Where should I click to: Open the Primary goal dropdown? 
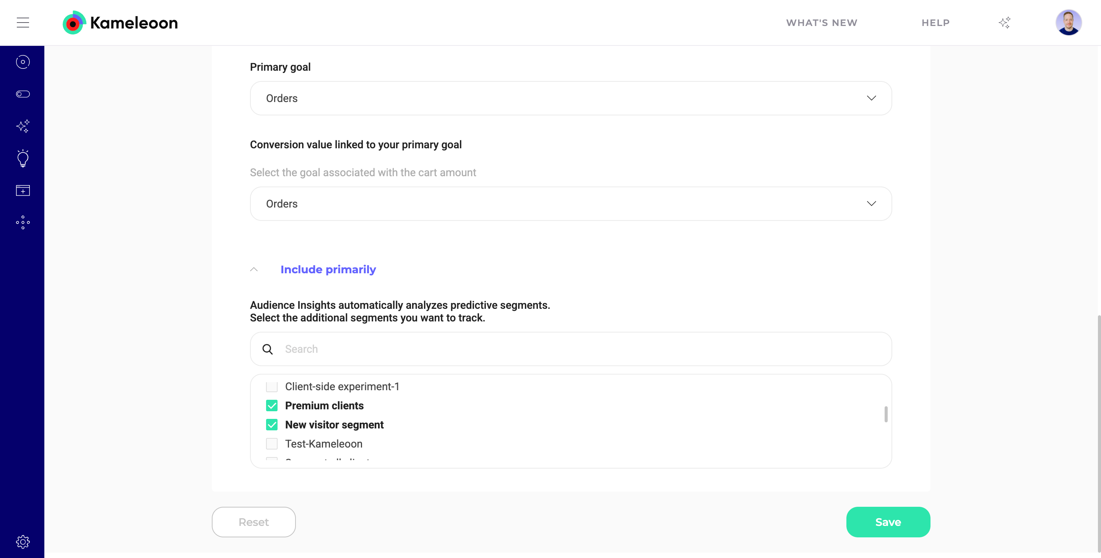coord(571,98)
